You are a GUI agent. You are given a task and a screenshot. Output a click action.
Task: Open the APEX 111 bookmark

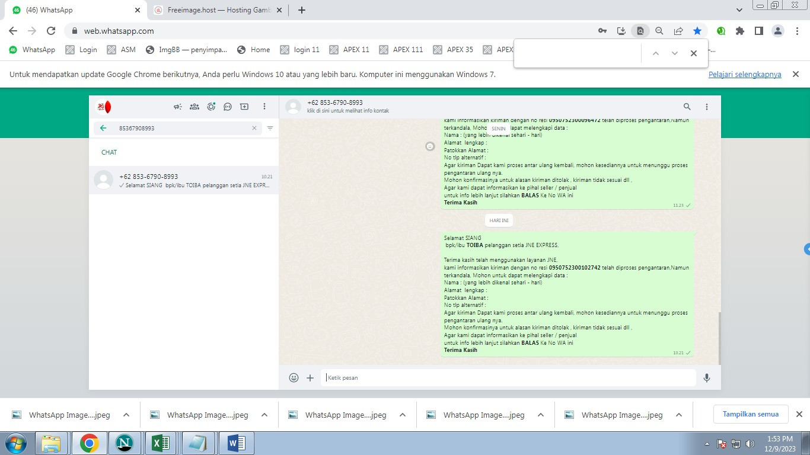click(401, 50)
